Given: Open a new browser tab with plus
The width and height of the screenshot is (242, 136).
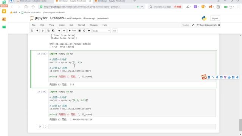Looking at the screenshot, I should (135, 1).
